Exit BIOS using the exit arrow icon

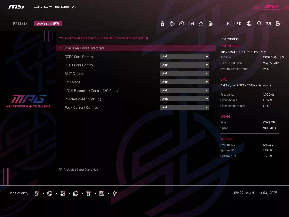(278, 24)
